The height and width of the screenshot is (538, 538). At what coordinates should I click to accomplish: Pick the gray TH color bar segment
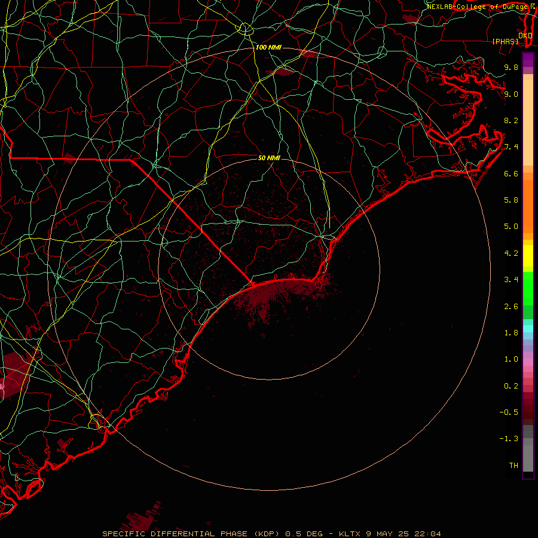[528, 458]
